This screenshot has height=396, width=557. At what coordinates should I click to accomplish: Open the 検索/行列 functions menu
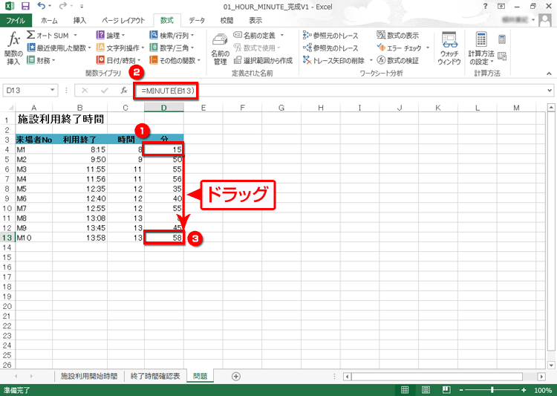point(172,35)
